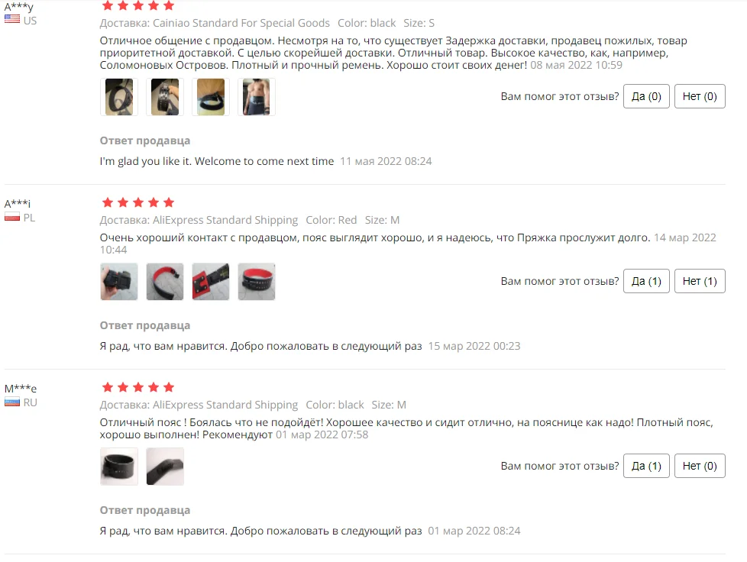Click five-star rating of the PL review

pos(138,202)
